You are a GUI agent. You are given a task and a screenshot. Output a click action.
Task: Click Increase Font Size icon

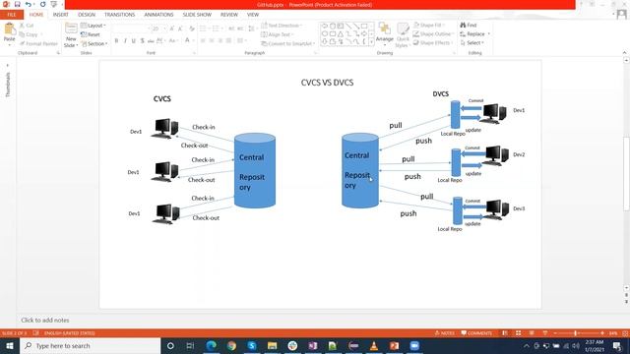tap(172, 29)
